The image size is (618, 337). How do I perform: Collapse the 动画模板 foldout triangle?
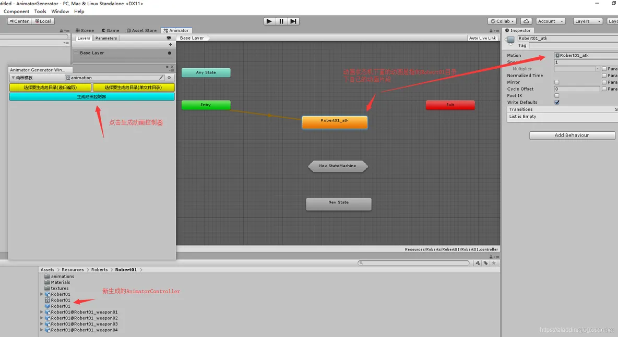tap(13, 78)
